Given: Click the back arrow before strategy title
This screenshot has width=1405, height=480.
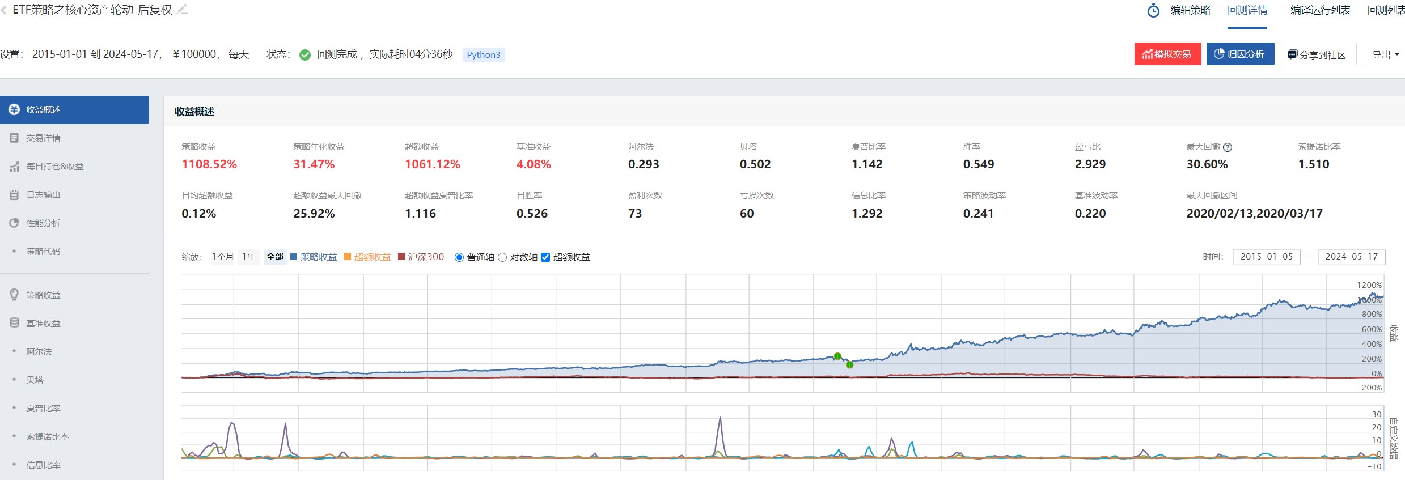Looking at the screenshot, I should click(x=4, y=10).
